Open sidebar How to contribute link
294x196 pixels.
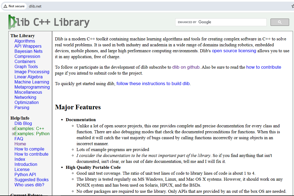(x=31, y=154)
